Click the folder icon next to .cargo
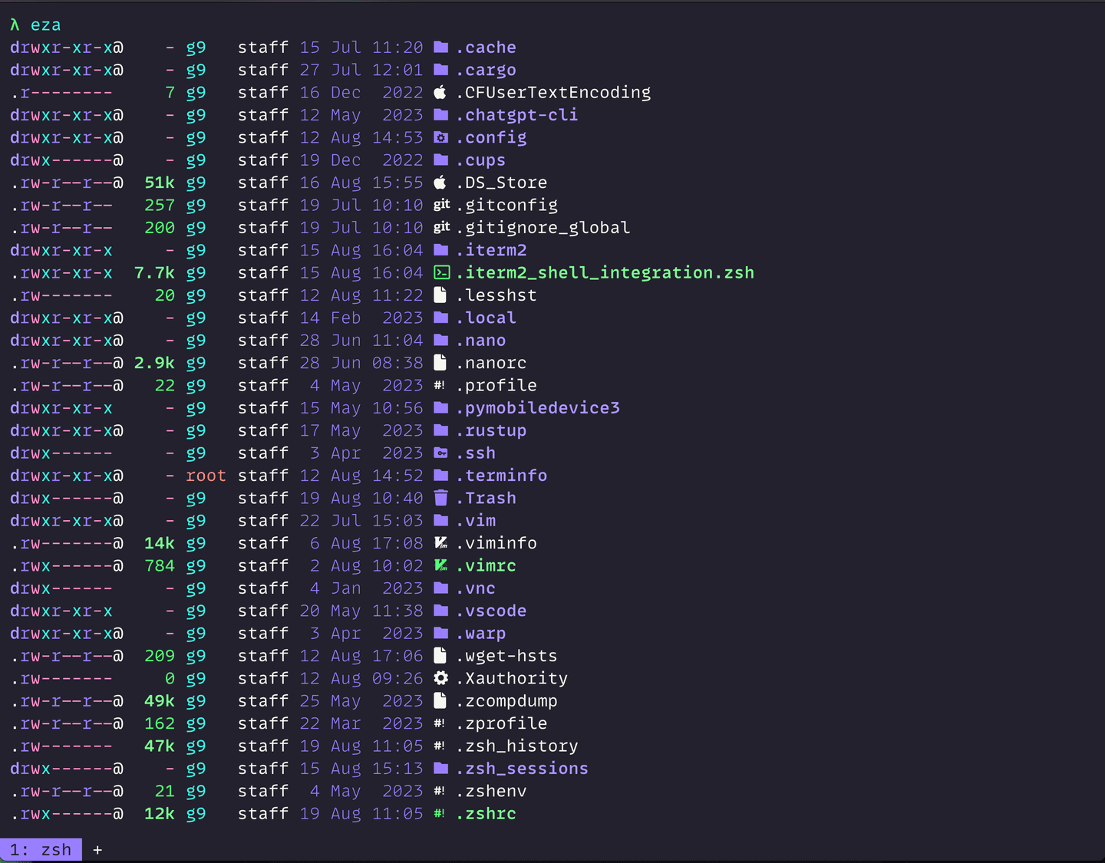 pyautogui.click(x=440, y=70)
